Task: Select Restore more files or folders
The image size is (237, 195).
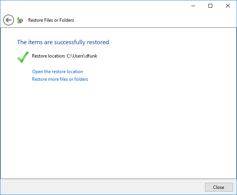Action: tap(60, 79)
